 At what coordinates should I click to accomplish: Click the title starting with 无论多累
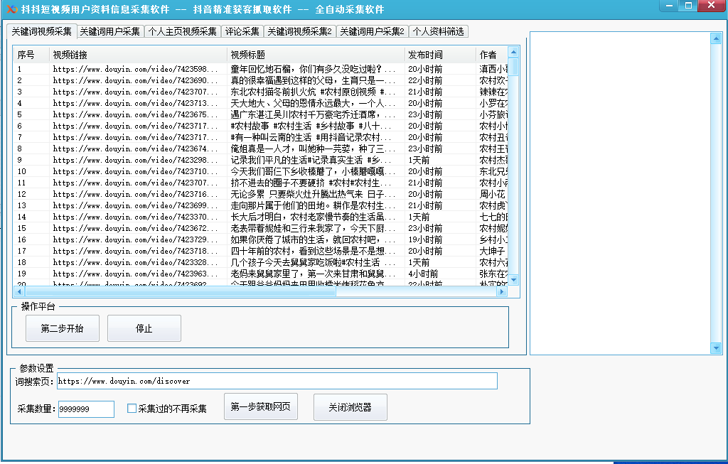[313, 194]
